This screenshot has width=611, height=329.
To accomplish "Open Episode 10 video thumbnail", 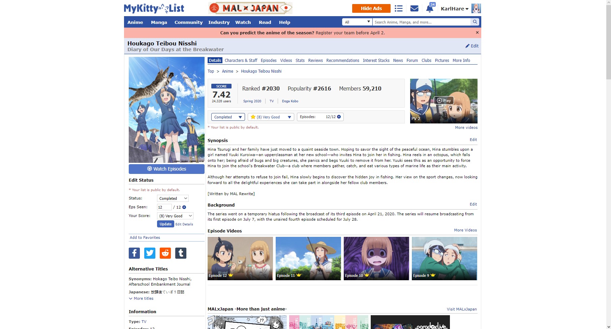I will 376,258.
